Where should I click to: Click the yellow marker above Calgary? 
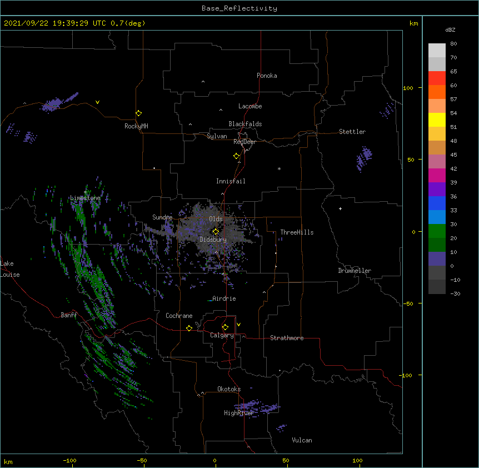225,327
